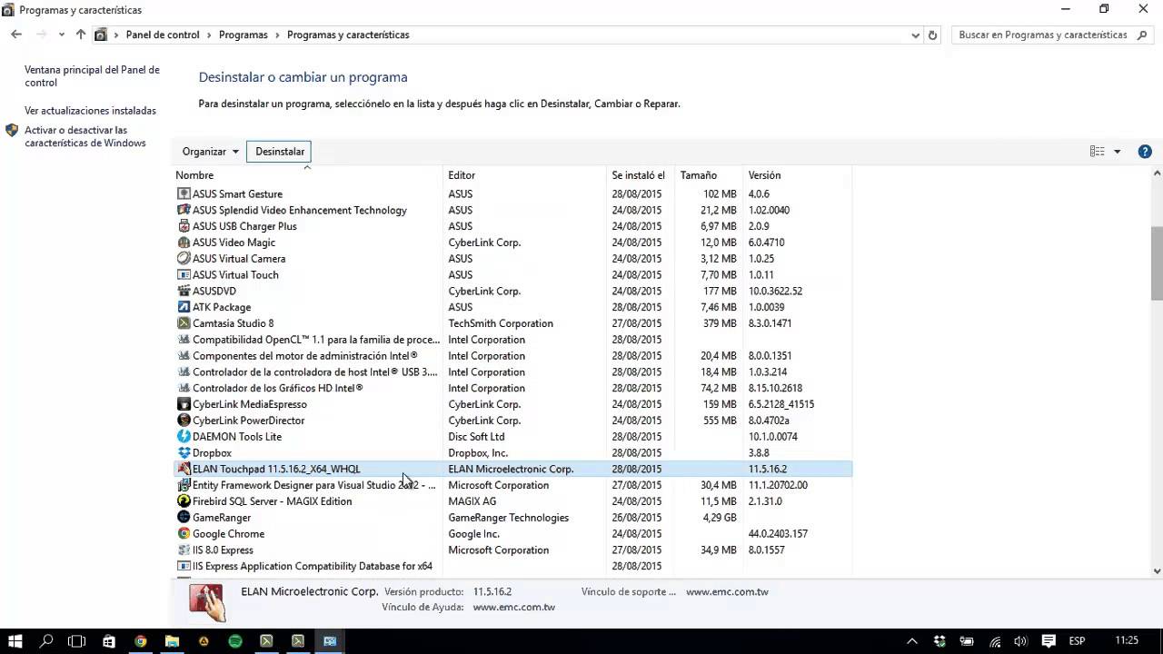Select 'Componentes del motor de administración Intel' row
1163x654 pixels.
click(x=513, y=356)
